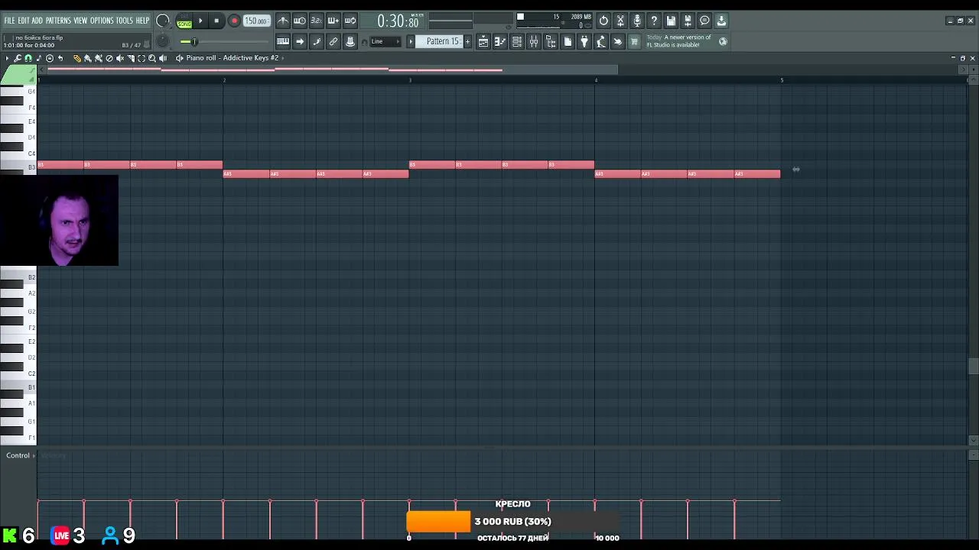Open the Mixer view
Screen dimensions: 979x550
click(x=533, y=41)
